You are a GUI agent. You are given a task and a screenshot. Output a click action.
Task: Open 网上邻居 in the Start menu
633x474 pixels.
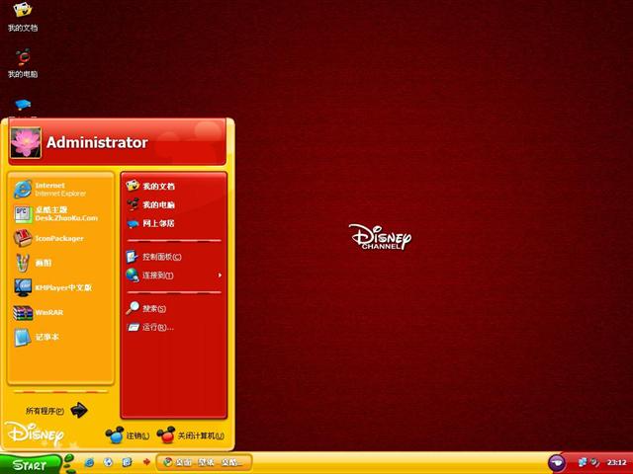pyautogui.click(x=174, y=223)
